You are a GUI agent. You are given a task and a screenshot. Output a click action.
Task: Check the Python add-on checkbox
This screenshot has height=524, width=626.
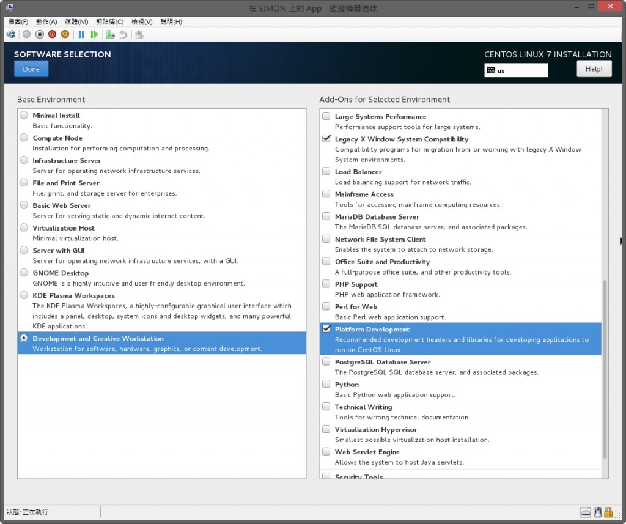(326, 384)
